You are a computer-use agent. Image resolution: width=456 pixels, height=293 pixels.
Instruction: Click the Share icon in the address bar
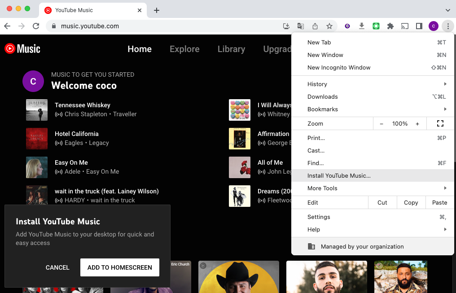[315, 26]
